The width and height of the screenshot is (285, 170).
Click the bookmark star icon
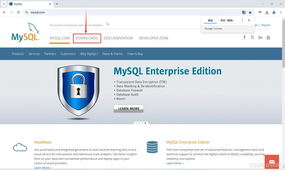250,12
